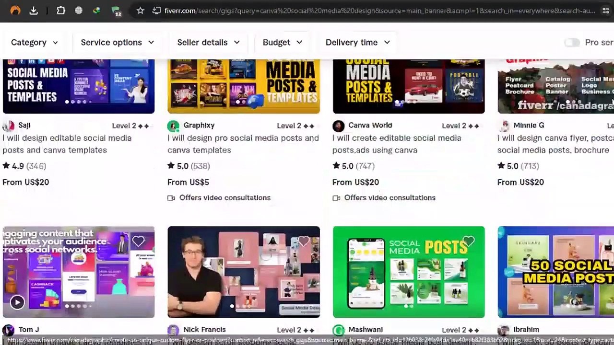Expand the Delivery time dropdown

pos(358,43)
